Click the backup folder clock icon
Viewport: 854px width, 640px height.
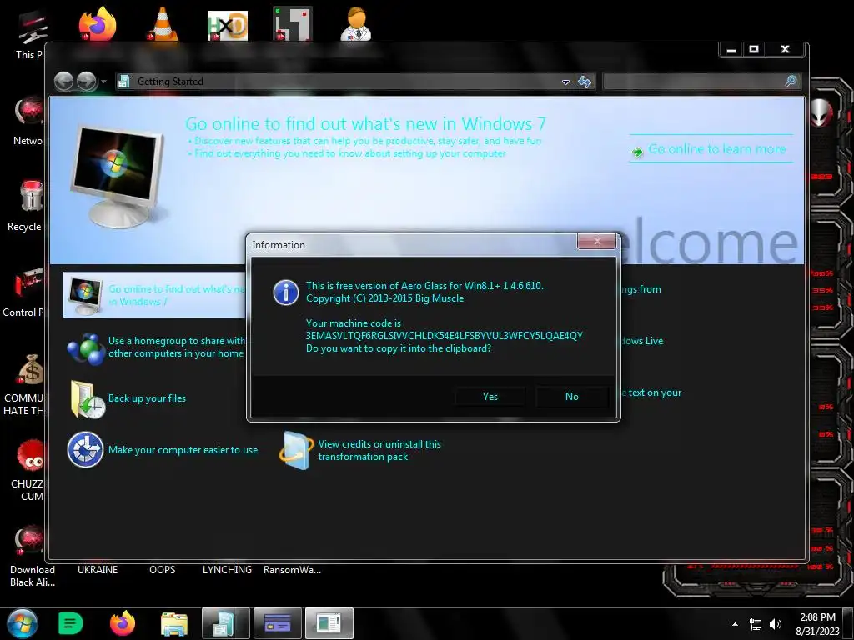pyautogui.click(x=87, y=400)
